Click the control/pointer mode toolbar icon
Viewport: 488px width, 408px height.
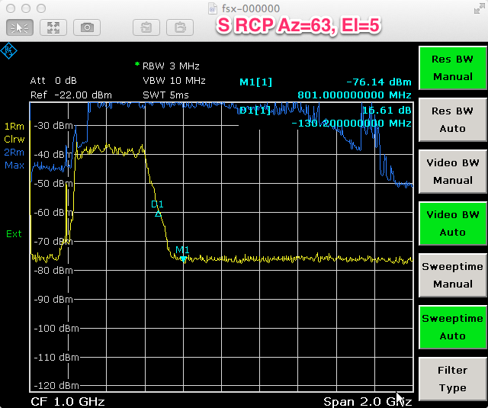[x=18, y=27]
